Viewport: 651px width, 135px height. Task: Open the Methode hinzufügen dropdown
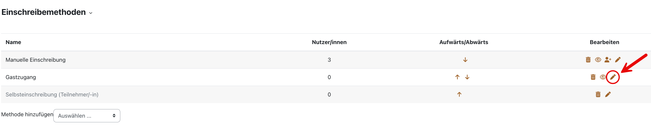tap(87, 116)
